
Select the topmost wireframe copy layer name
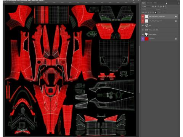pyautogui.click(x=157, y=16)
